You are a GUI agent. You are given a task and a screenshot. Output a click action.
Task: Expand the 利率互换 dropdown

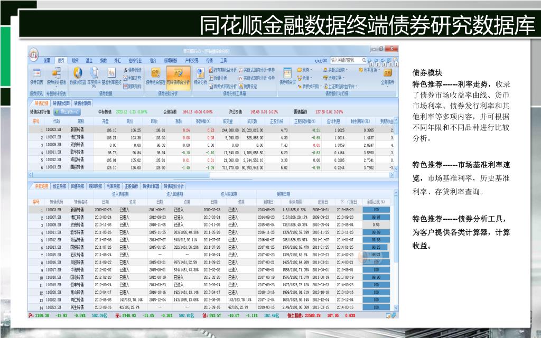370,70
